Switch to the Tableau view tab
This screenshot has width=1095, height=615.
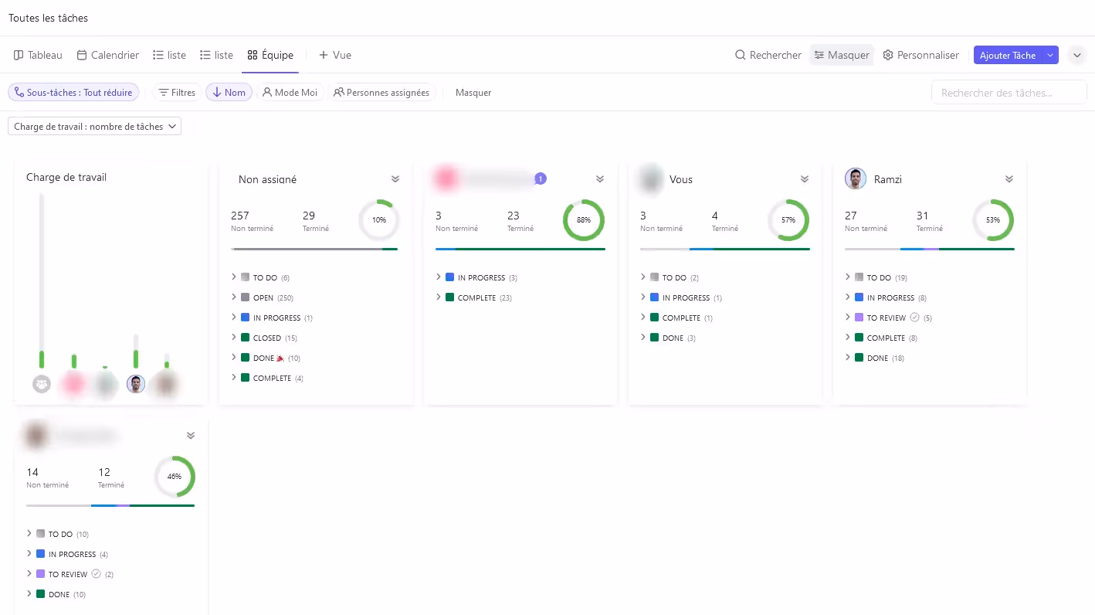point(38,56)
